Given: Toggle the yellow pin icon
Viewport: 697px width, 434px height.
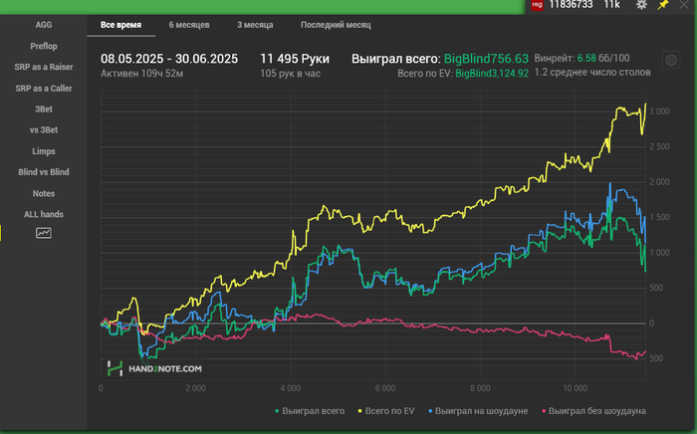Looking at the screenshot, I should click(x=663, y=6).
